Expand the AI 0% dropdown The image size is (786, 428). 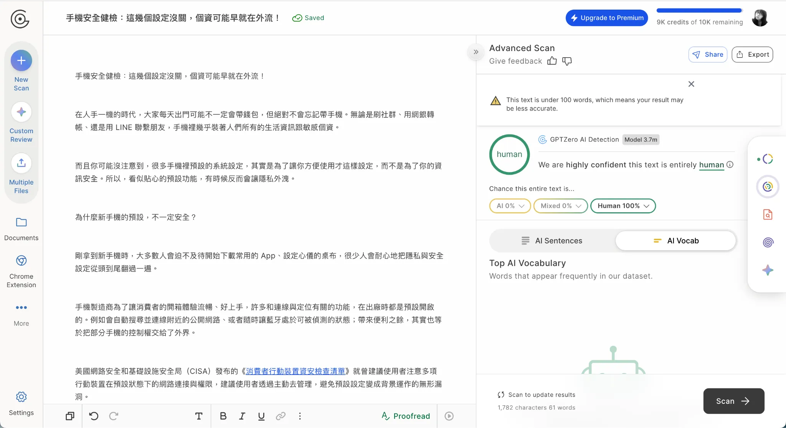pos(510,206)
